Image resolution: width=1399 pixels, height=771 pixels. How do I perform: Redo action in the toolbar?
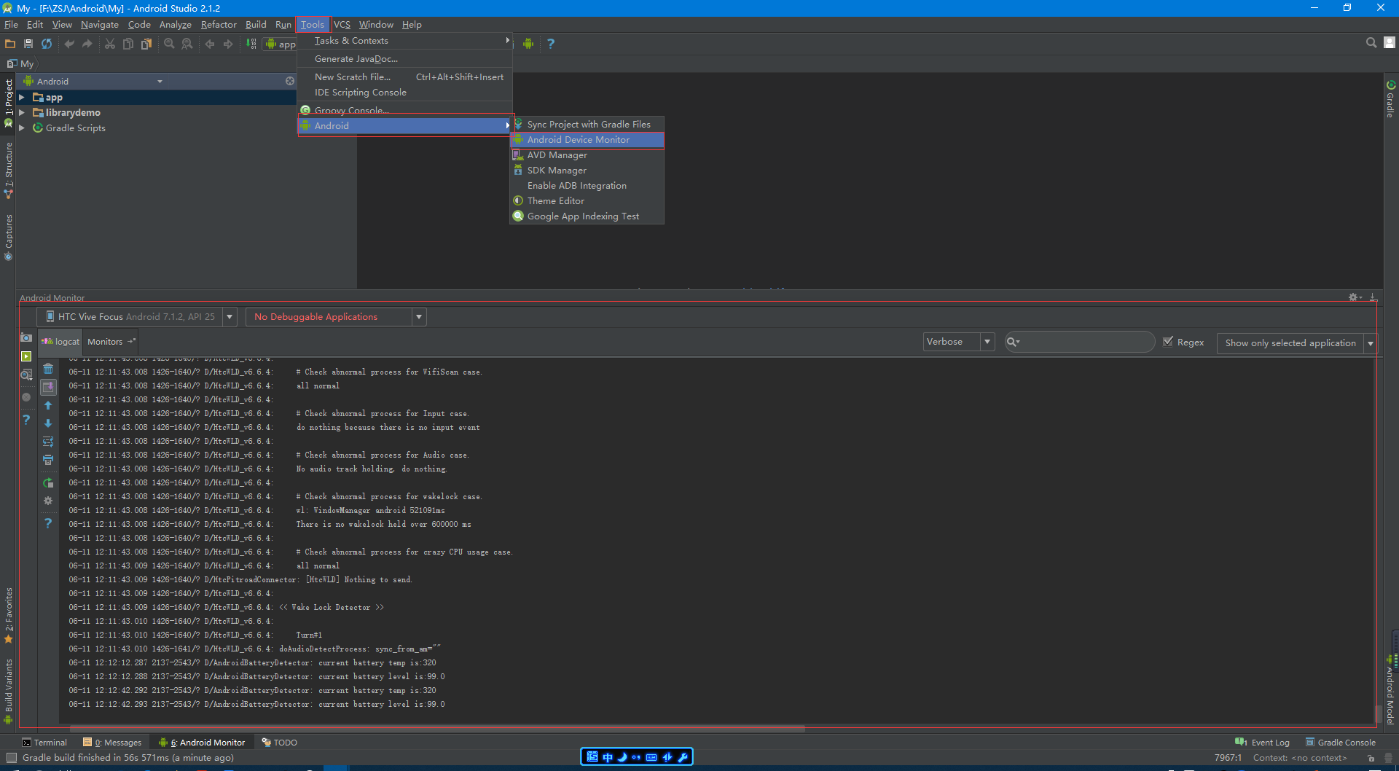pyautogui.click(x=87, y=44)
